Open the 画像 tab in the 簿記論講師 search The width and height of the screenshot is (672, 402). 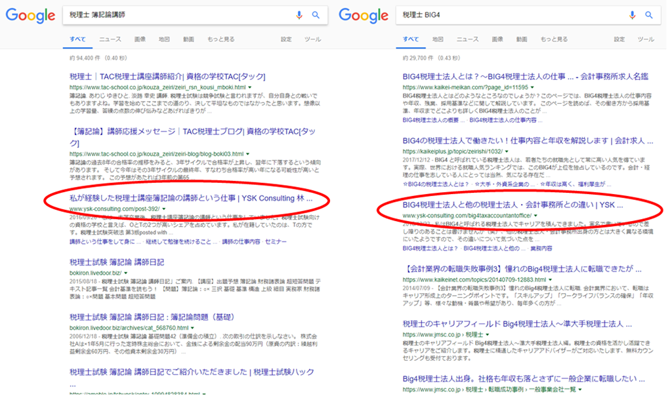click(140, 39)
